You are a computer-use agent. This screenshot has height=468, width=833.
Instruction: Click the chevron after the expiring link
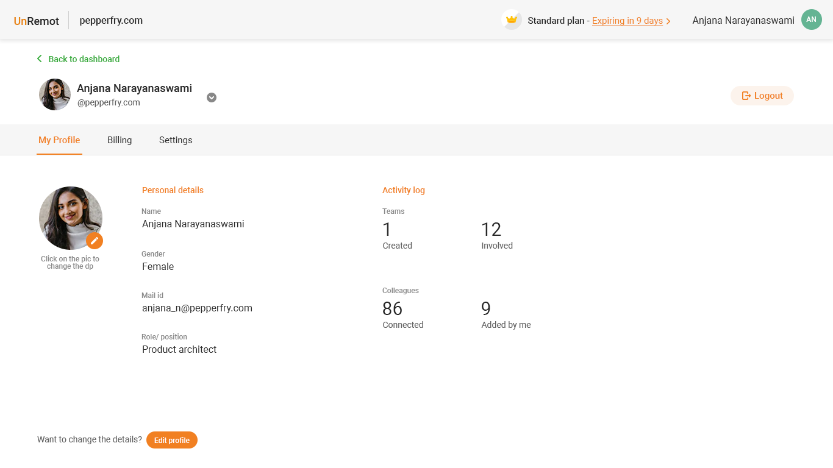[x=668, y=21]
